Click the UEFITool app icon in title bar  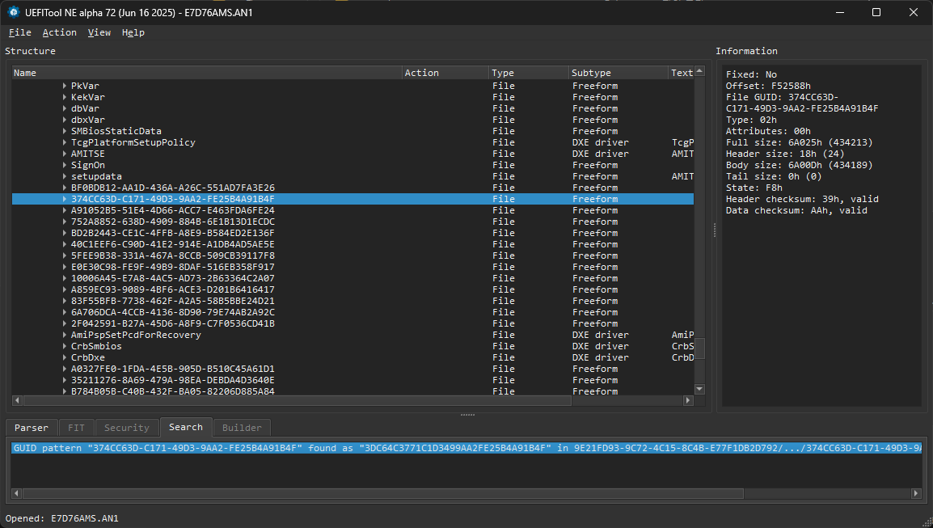(x=14, y=12)
